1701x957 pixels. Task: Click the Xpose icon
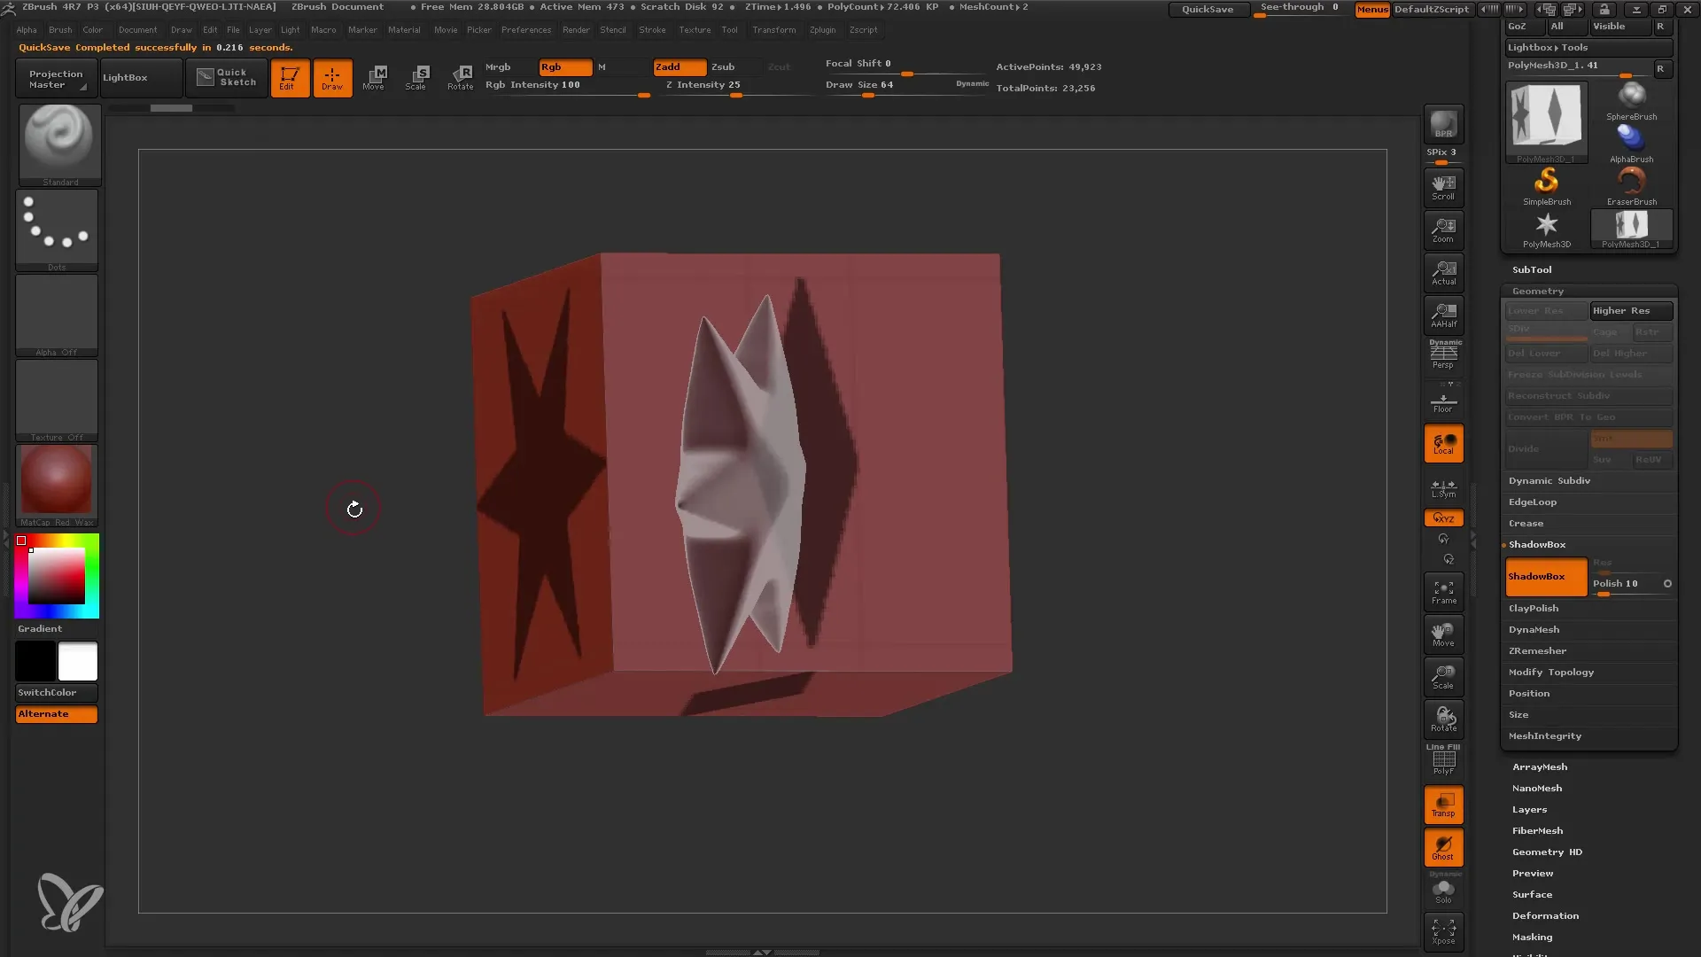1443,931
